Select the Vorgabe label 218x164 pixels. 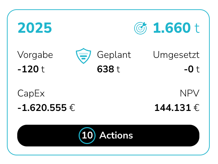35,55
